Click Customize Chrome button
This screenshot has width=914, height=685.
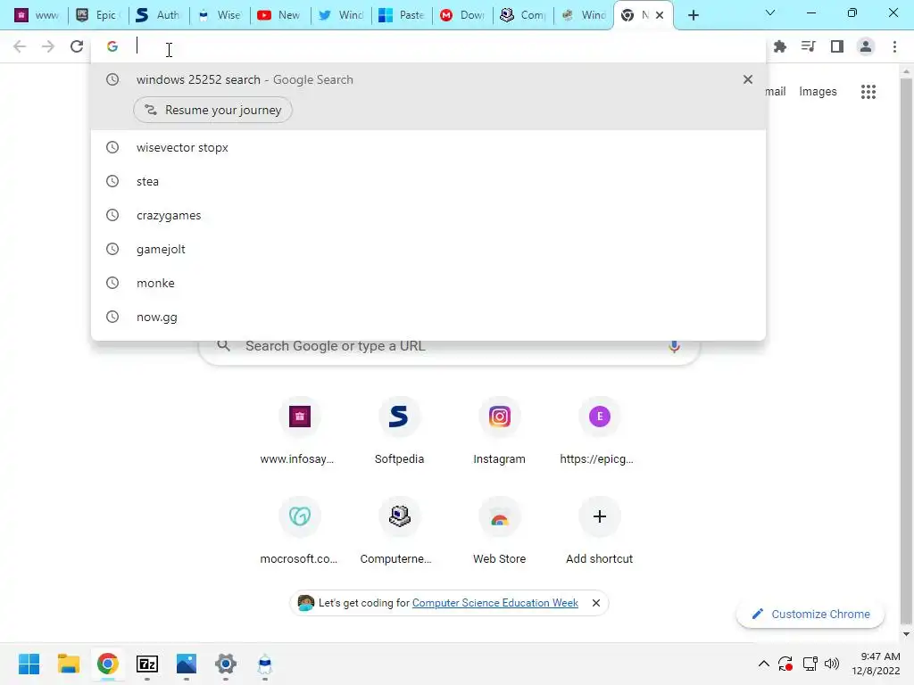[810, 614]
